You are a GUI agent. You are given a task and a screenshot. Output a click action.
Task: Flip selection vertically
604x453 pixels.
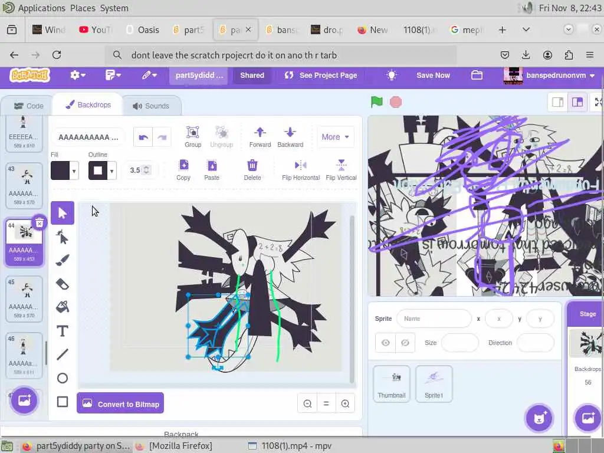click(341, 170)
